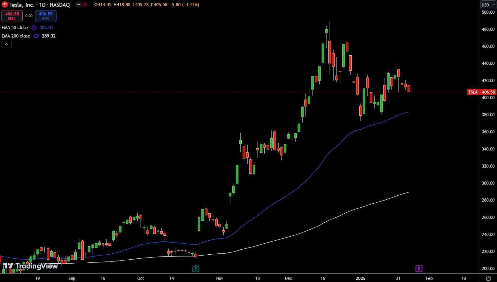
Task: Click the 240.00 price axis label
Action: (x=488, y=234)
